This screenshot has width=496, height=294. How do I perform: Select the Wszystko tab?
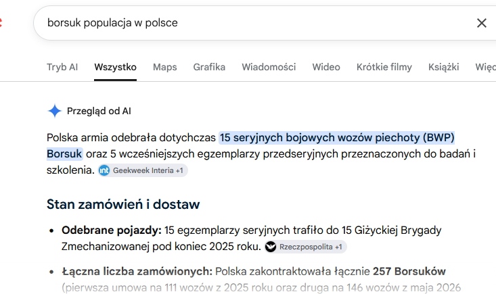(x=115, y=67)
